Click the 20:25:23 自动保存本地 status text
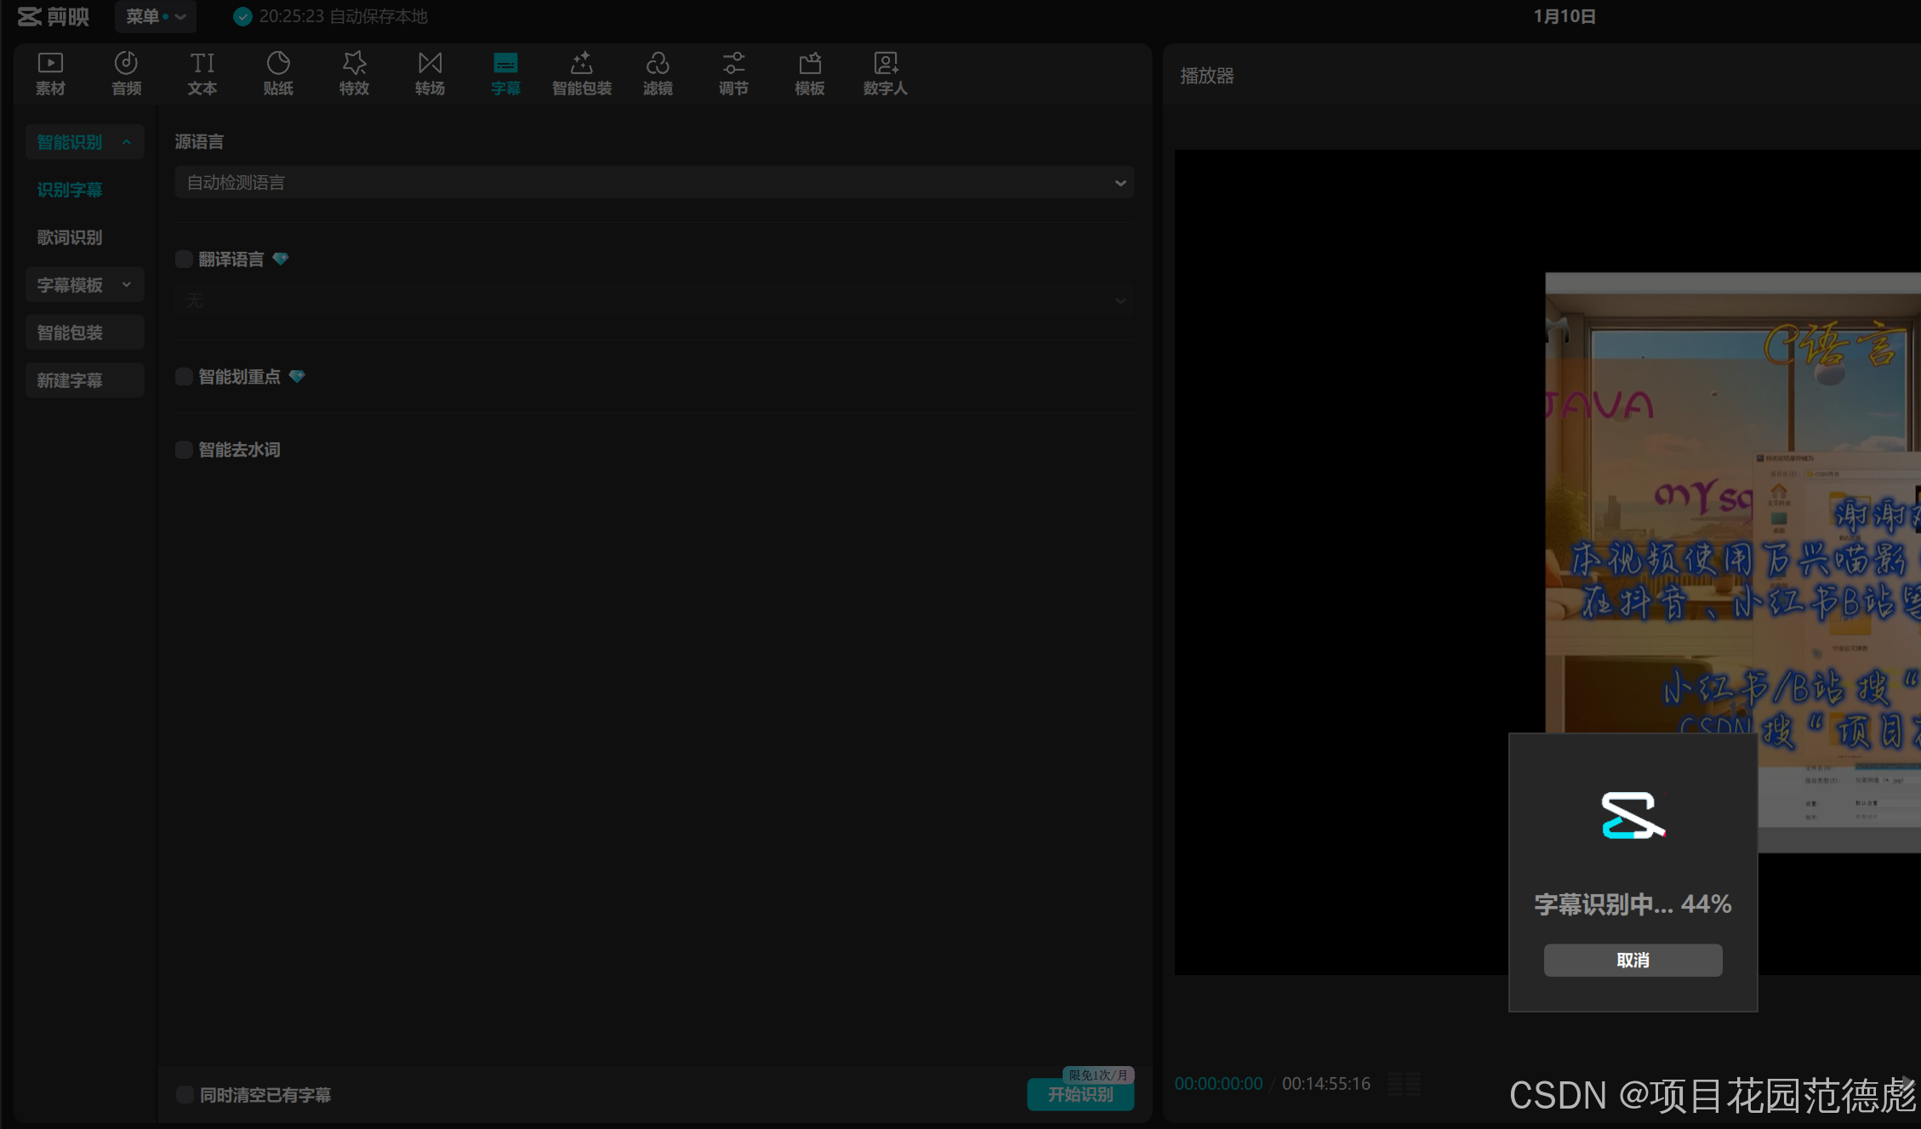 [x=344, y=16]
